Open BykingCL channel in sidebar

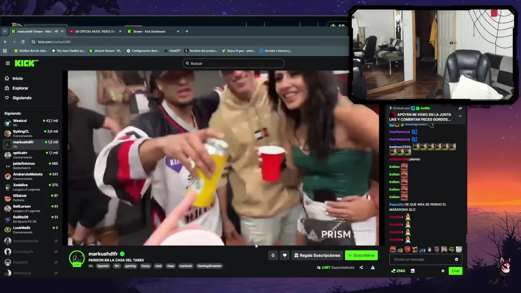tap(31, 133)
